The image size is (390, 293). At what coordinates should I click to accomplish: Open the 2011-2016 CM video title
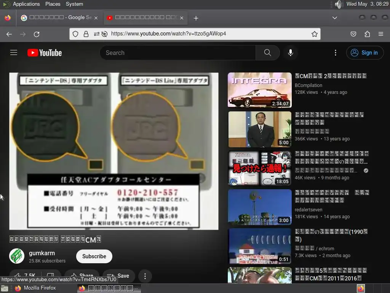pyautogui.click(x=331, y=274)
